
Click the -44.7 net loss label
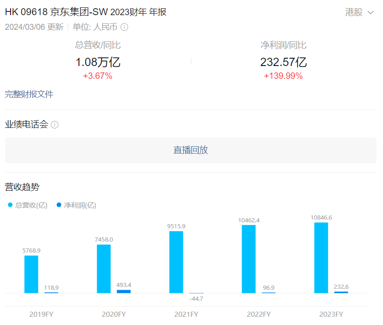[x=196, y=298]
